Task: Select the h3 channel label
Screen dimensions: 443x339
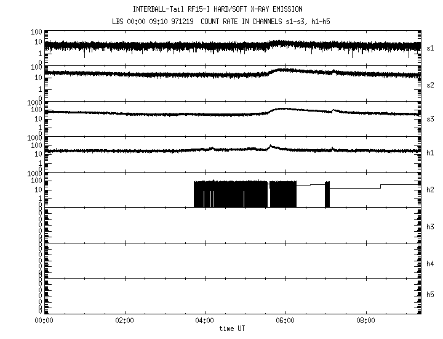Action: click(x=431, y=226)
